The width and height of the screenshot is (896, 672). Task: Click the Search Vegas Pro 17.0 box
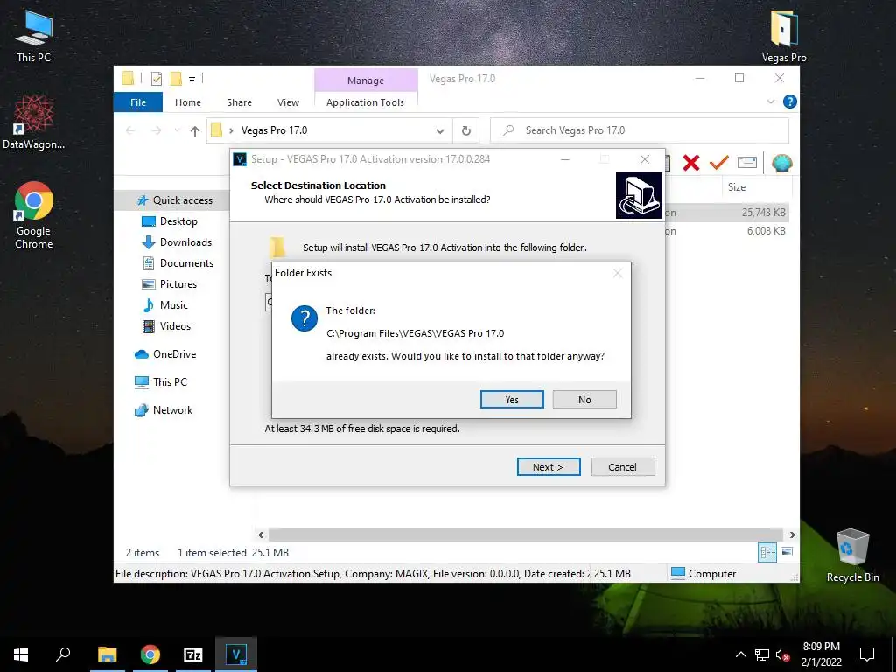coord(640,131)
